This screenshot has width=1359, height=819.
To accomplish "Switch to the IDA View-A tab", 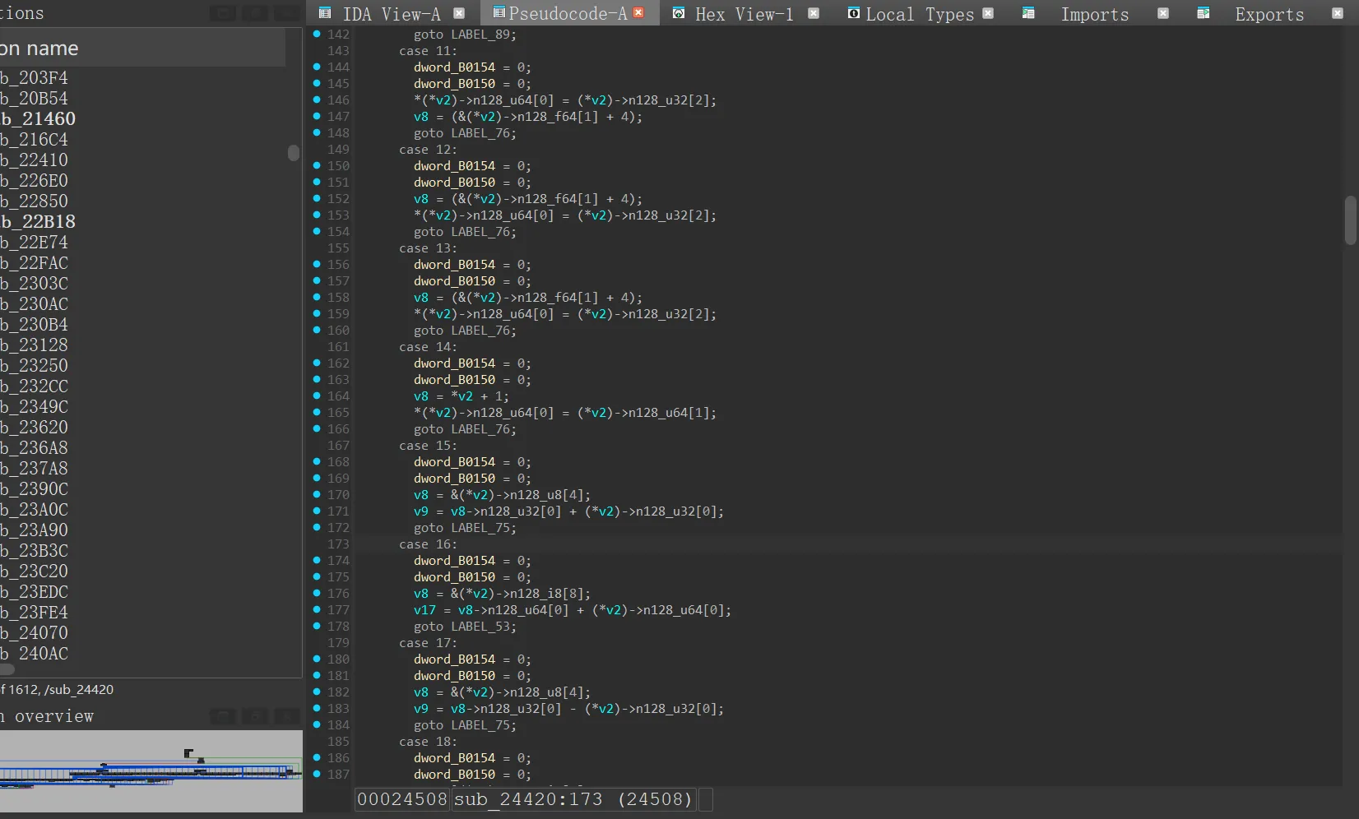I will pyautogui.click(x=392, y=14).
